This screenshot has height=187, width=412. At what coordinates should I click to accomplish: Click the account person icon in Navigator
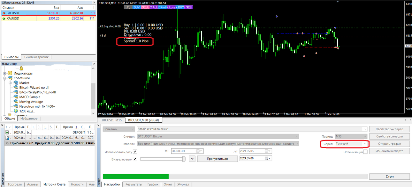21,68
